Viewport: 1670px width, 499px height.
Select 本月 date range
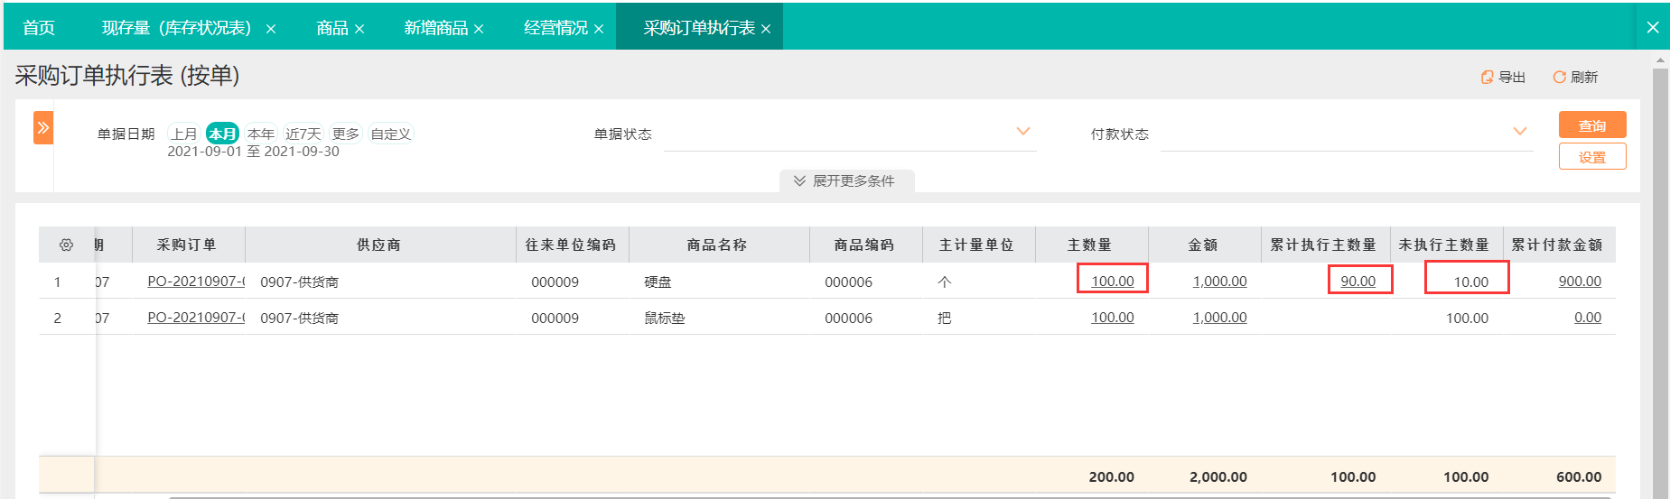(222, 134)
